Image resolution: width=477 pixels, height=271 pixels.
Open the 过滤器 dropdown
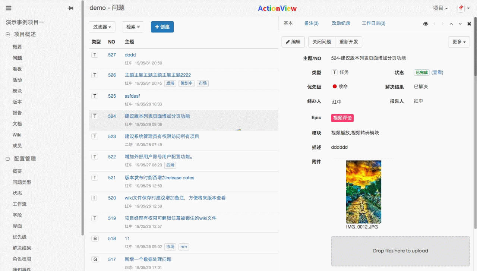[x=102, y=27]
